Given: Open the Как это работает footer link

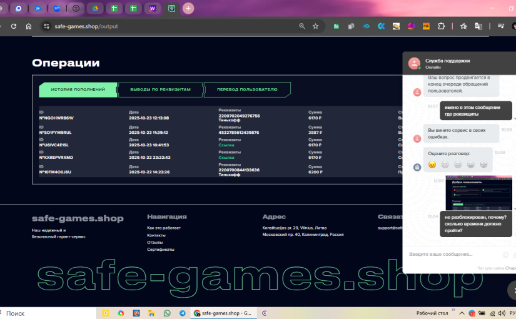Looking at the screenshot, I should [x=164, y=228].
